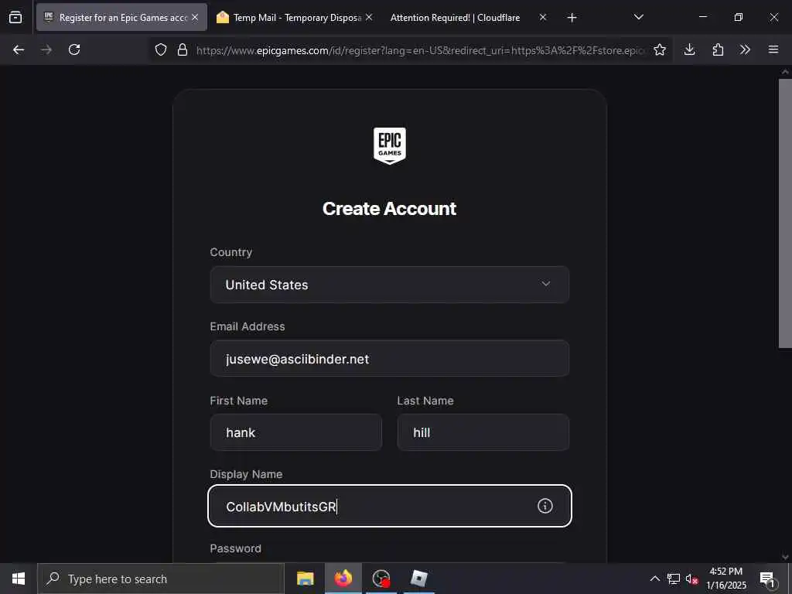
Task: Select the Firefox taskbar icon
Action: pos(343,579)
